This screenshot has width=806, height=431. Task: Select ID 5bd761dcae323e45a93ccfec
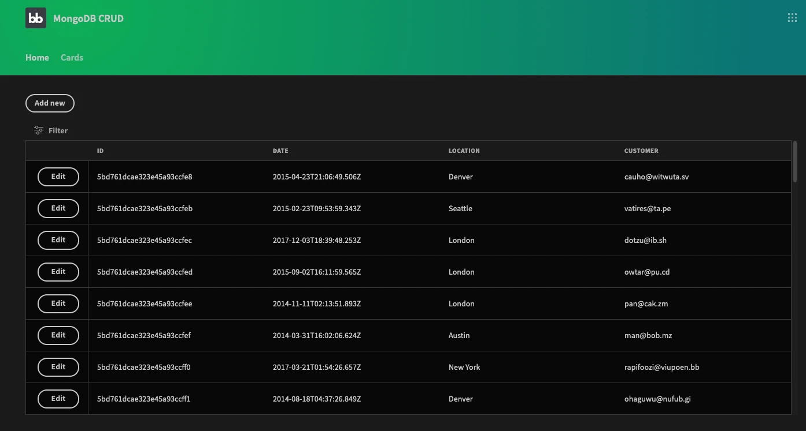[145, 240]
